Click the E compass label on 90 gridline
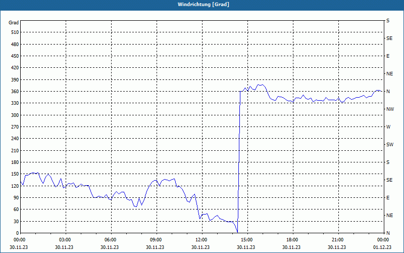 click(388, 198)
